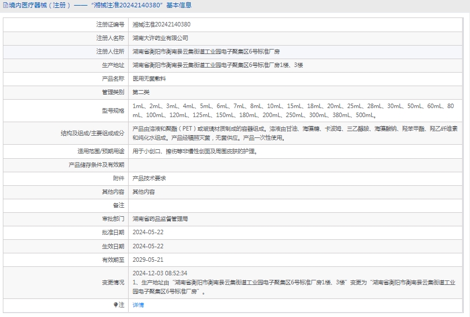Click the 适用范围/预期用途 description text
Screen dimensions: 470x317
(195, 151)
